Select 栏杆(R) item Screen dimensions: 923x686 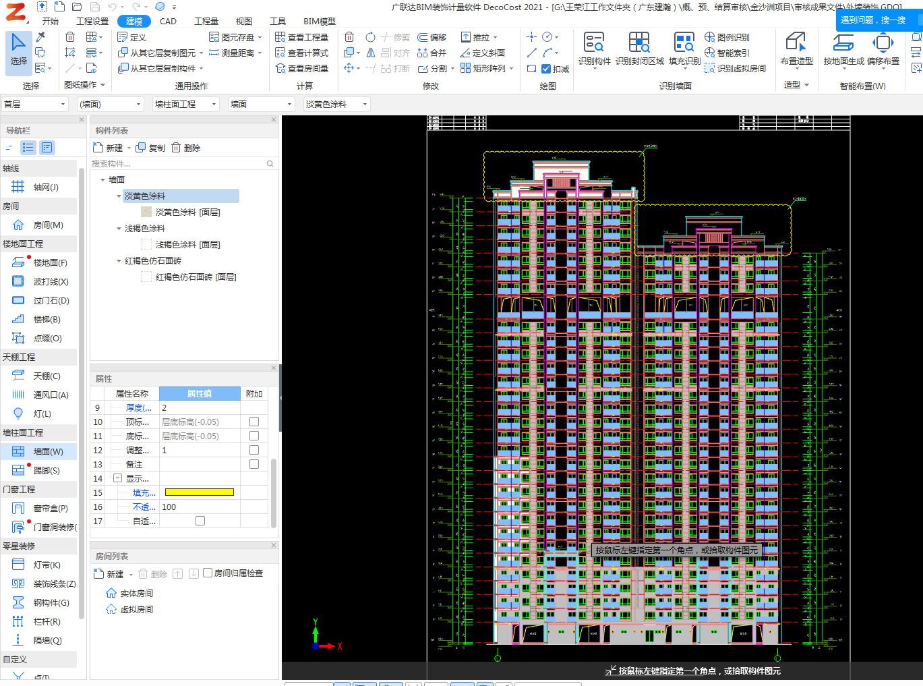click(39, 621)
